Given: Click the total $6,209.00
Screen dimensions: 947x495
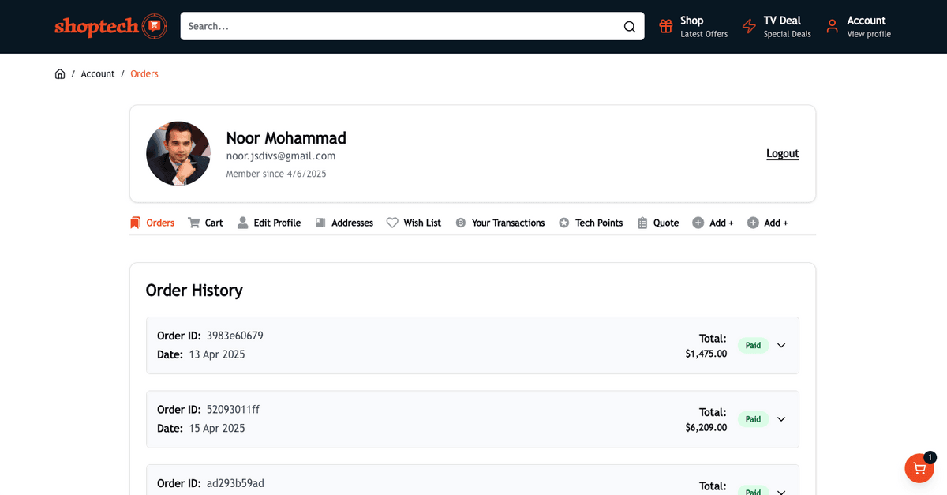Looking at the screenshot, I should [x=706, y=428].
